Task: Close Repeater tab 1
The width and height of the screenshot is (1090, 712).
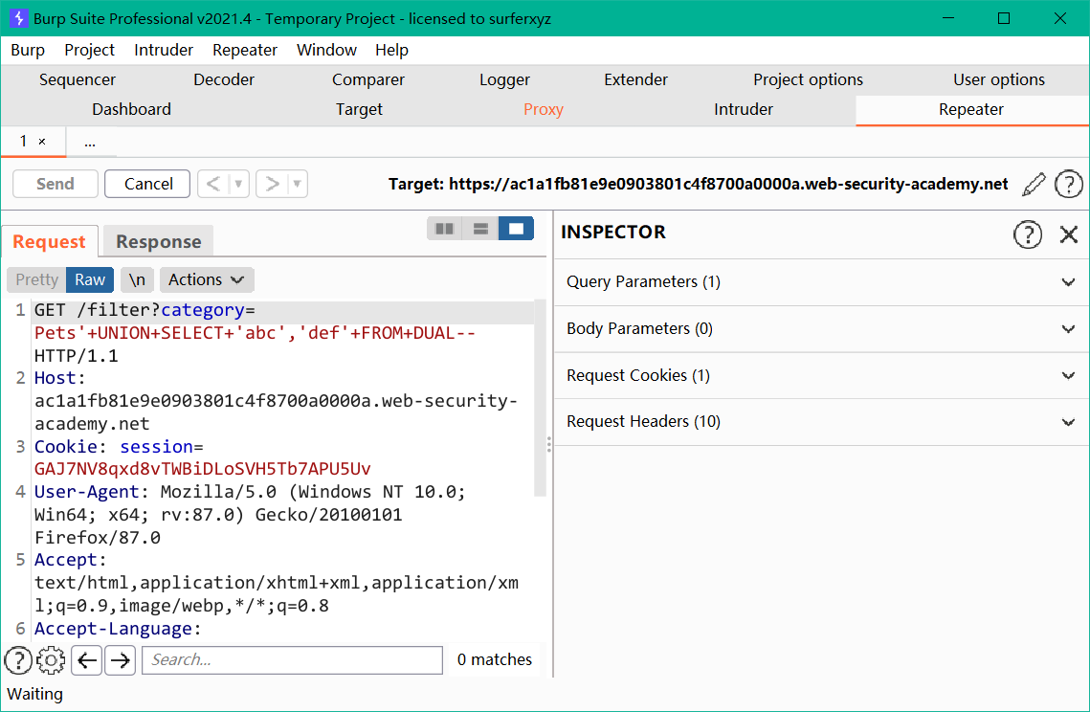Action: [42, 142]
